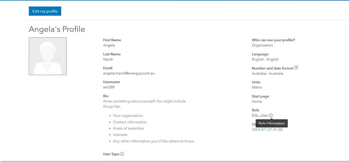Open help for Number and date format
This screenshot has width=349, height=162.
tap(296, 68)
